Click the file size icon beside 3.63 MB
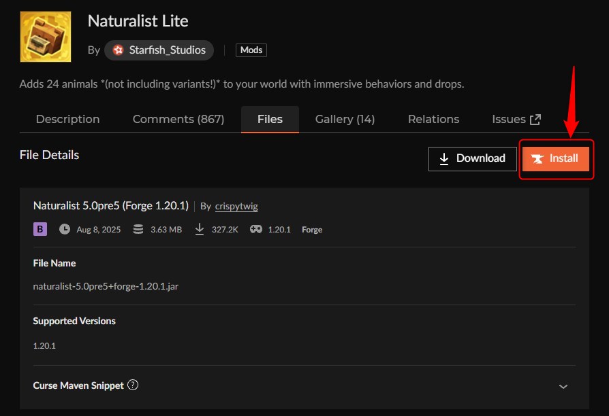Viewport: 609px width, 416px height. coord(138,229)
